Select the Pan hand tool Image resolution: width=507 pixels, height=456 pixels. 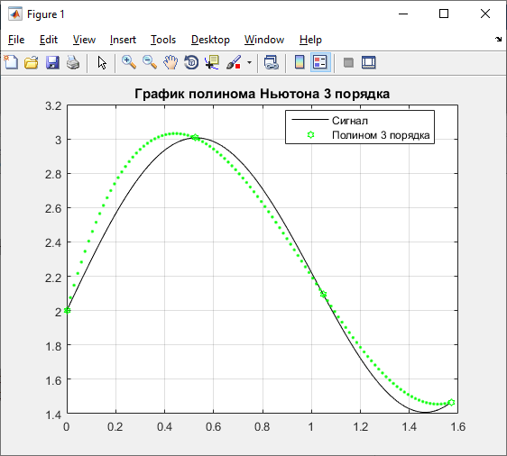click(171, 62)
